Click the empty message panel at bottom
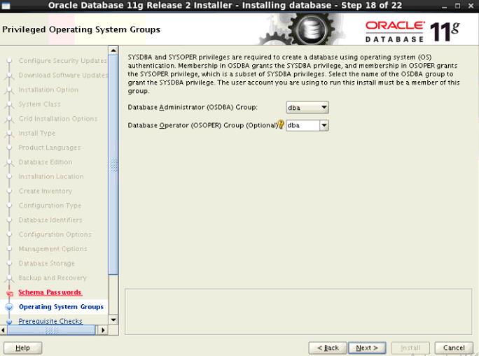This screenshot has height=356, width=479. [298, 311]
